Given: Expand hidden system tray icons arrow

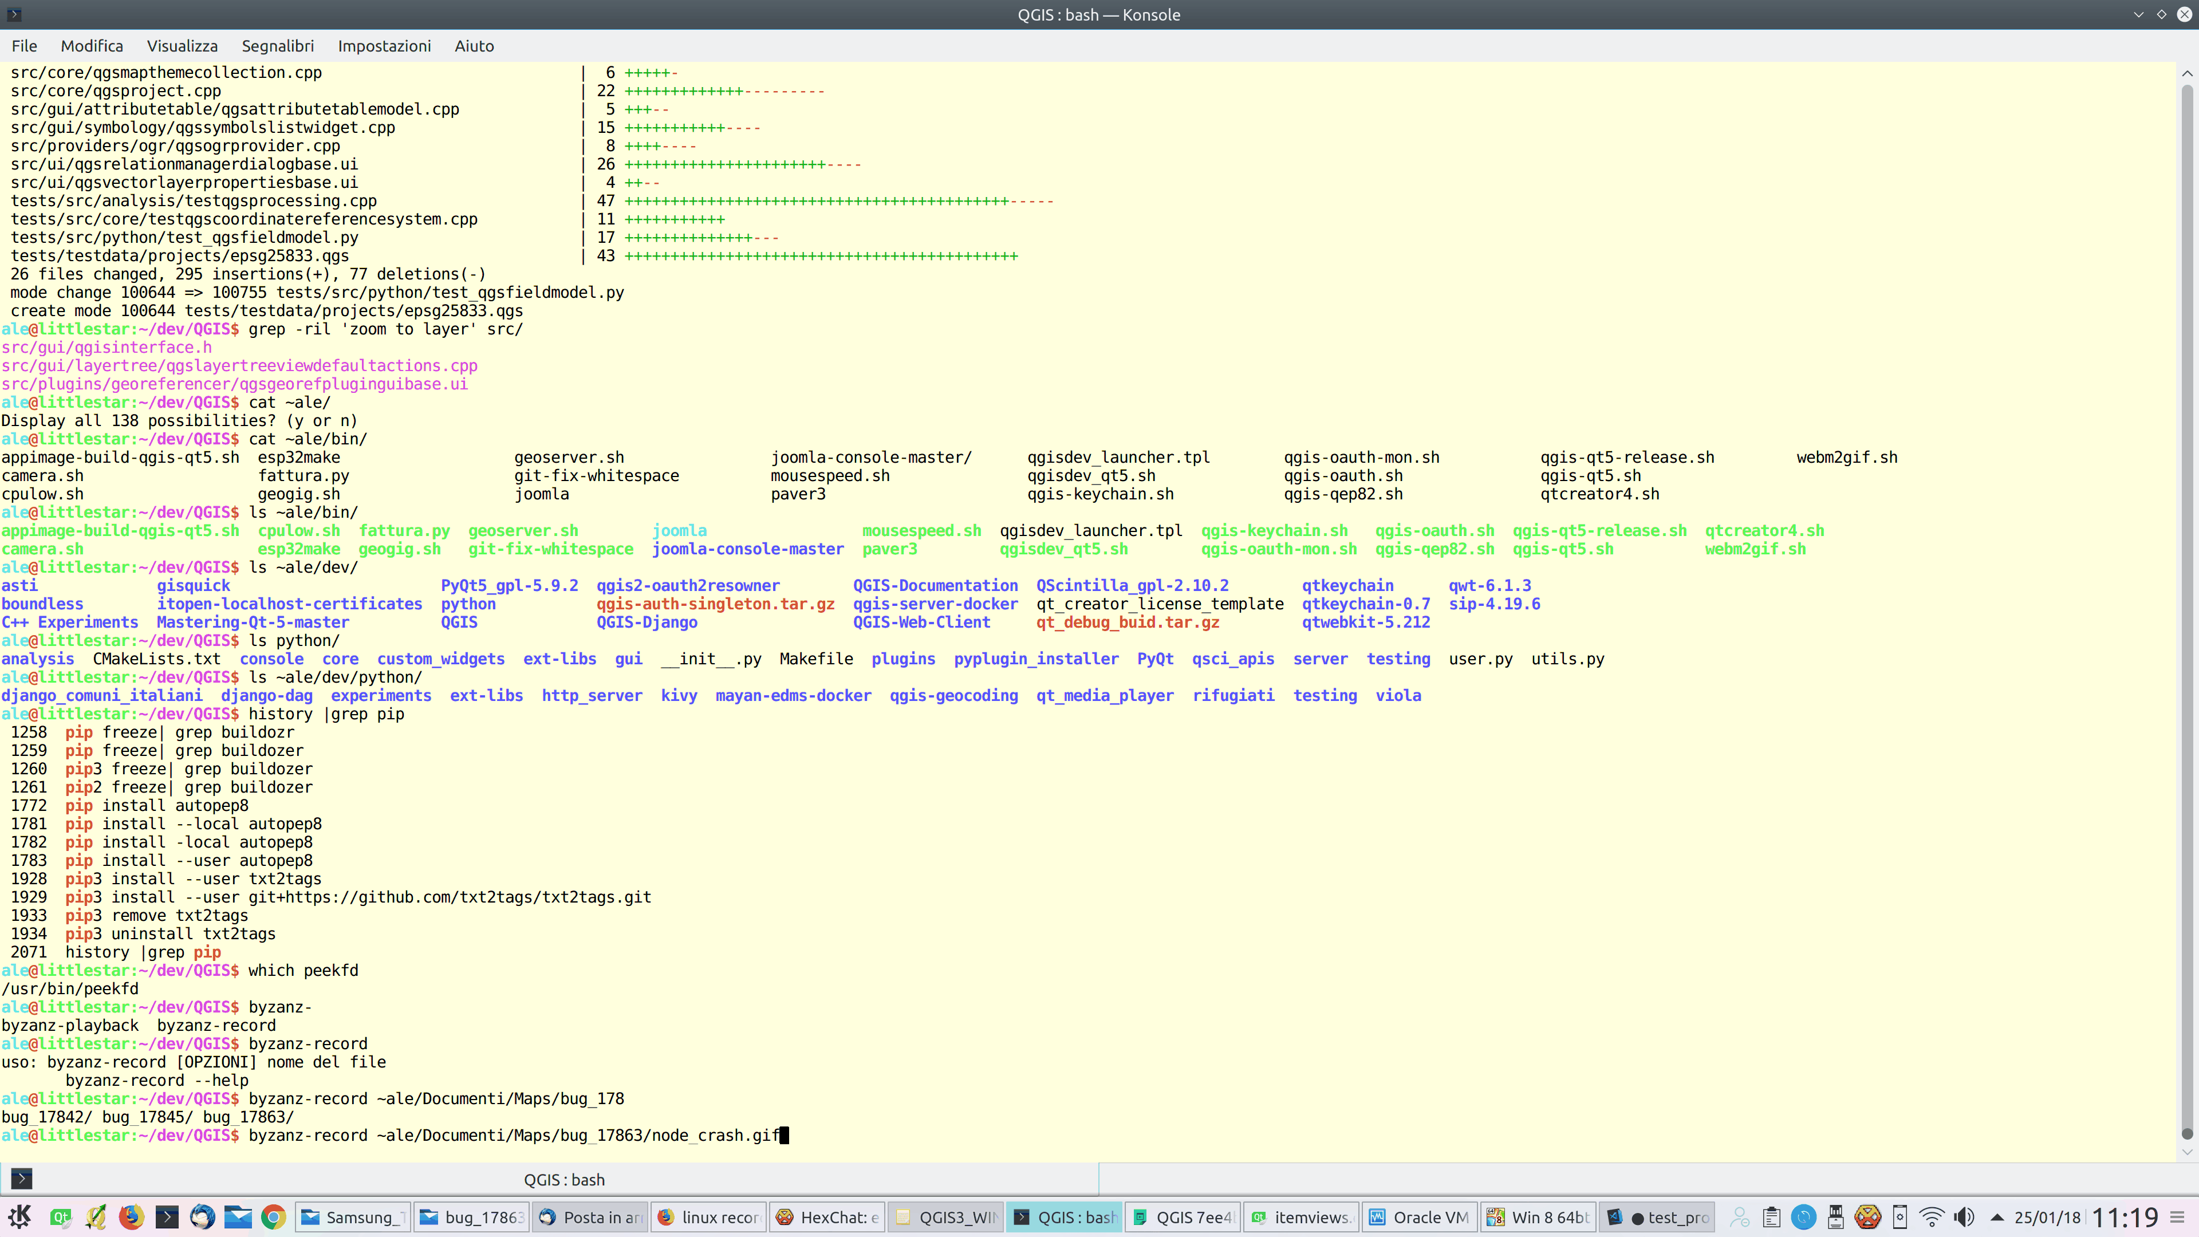Looking at the screenshot, I should [1997, 1218].
